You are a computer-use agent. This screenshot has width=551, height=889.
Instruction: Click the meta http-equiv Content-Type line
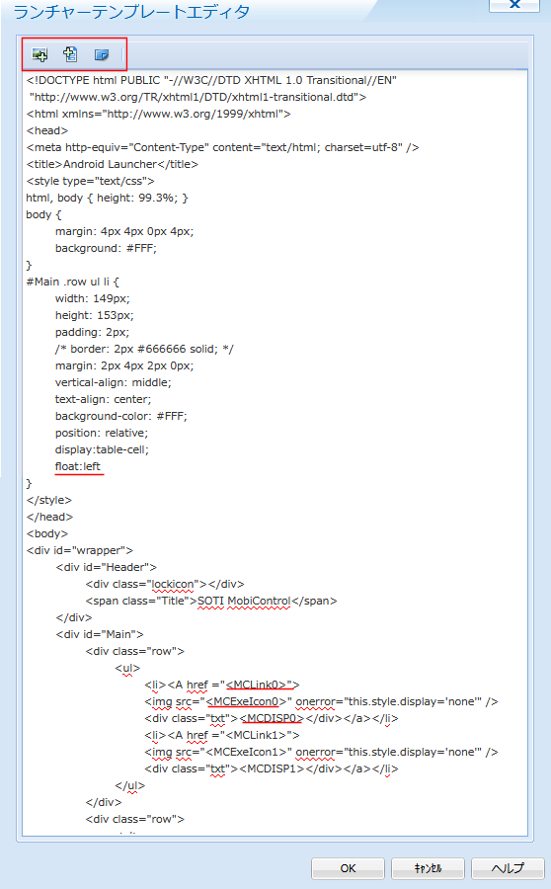click(222, 147)
